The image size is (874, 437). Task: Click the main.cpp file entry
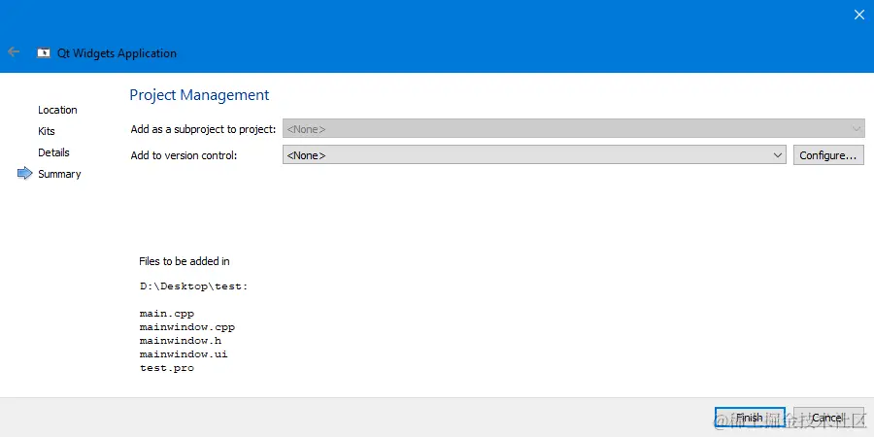click(167, 314)
